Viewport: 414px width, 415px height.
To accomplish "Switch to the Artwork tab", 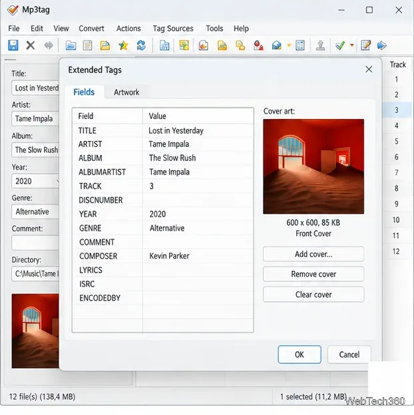I will [x=126, y=92].
